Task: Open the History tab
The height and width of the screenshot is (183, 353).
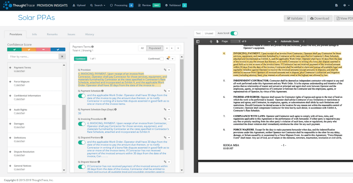Action: coord(89,34)
